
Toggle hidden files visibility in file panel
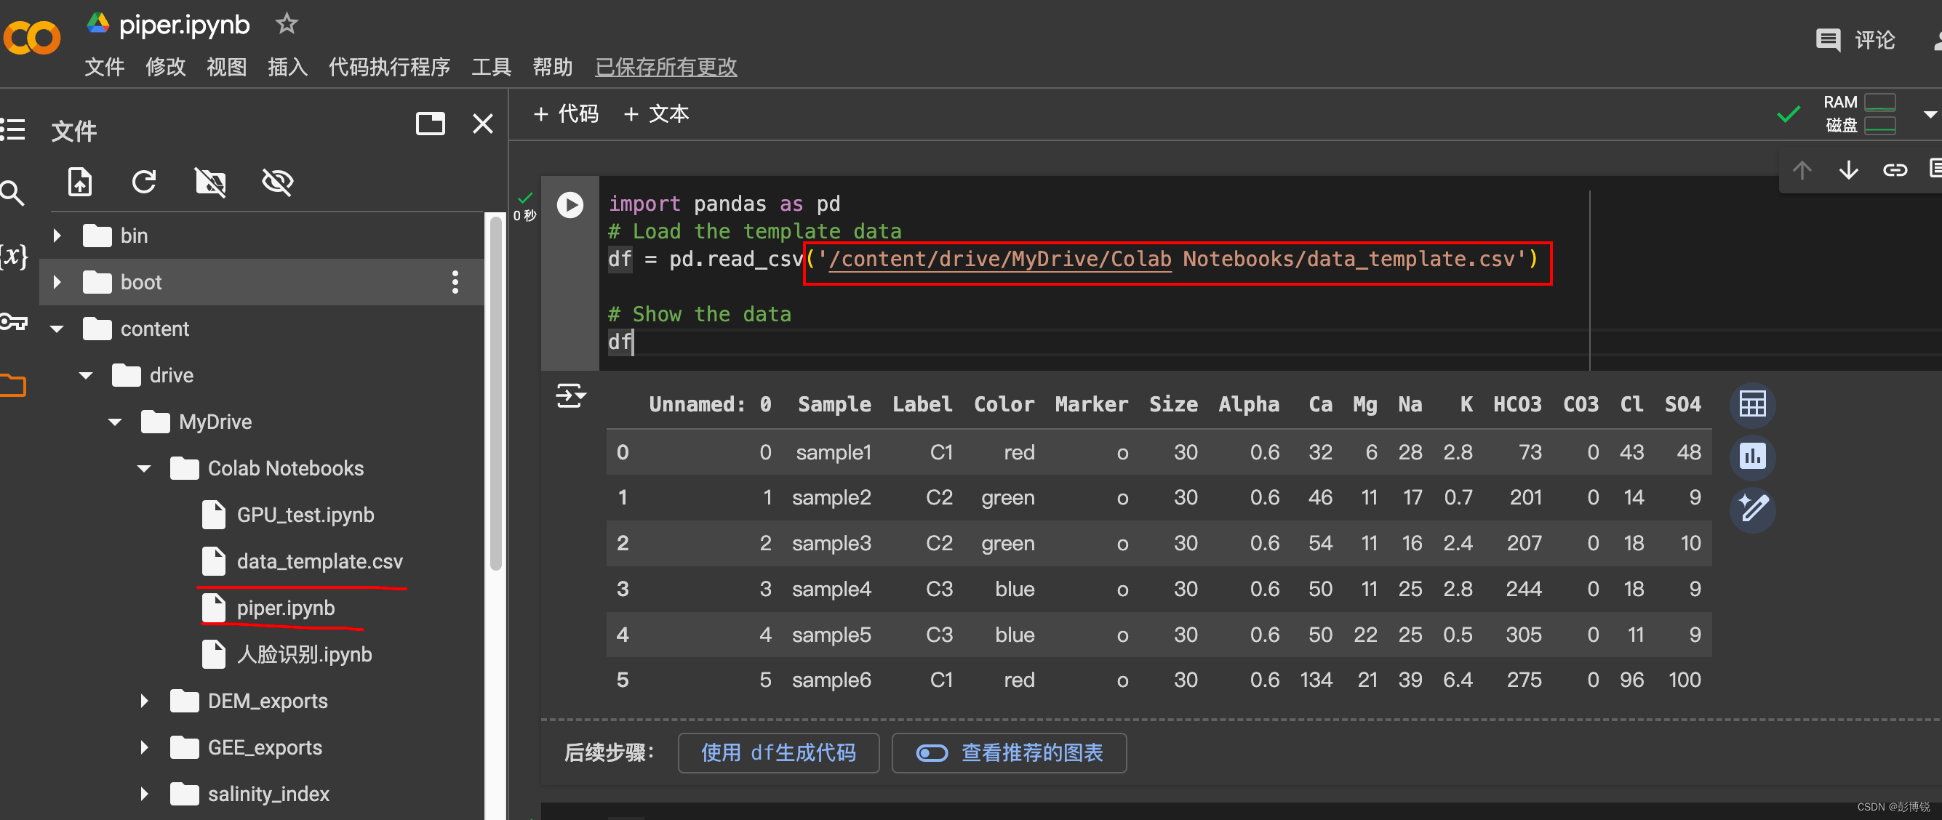coord(276,182)
